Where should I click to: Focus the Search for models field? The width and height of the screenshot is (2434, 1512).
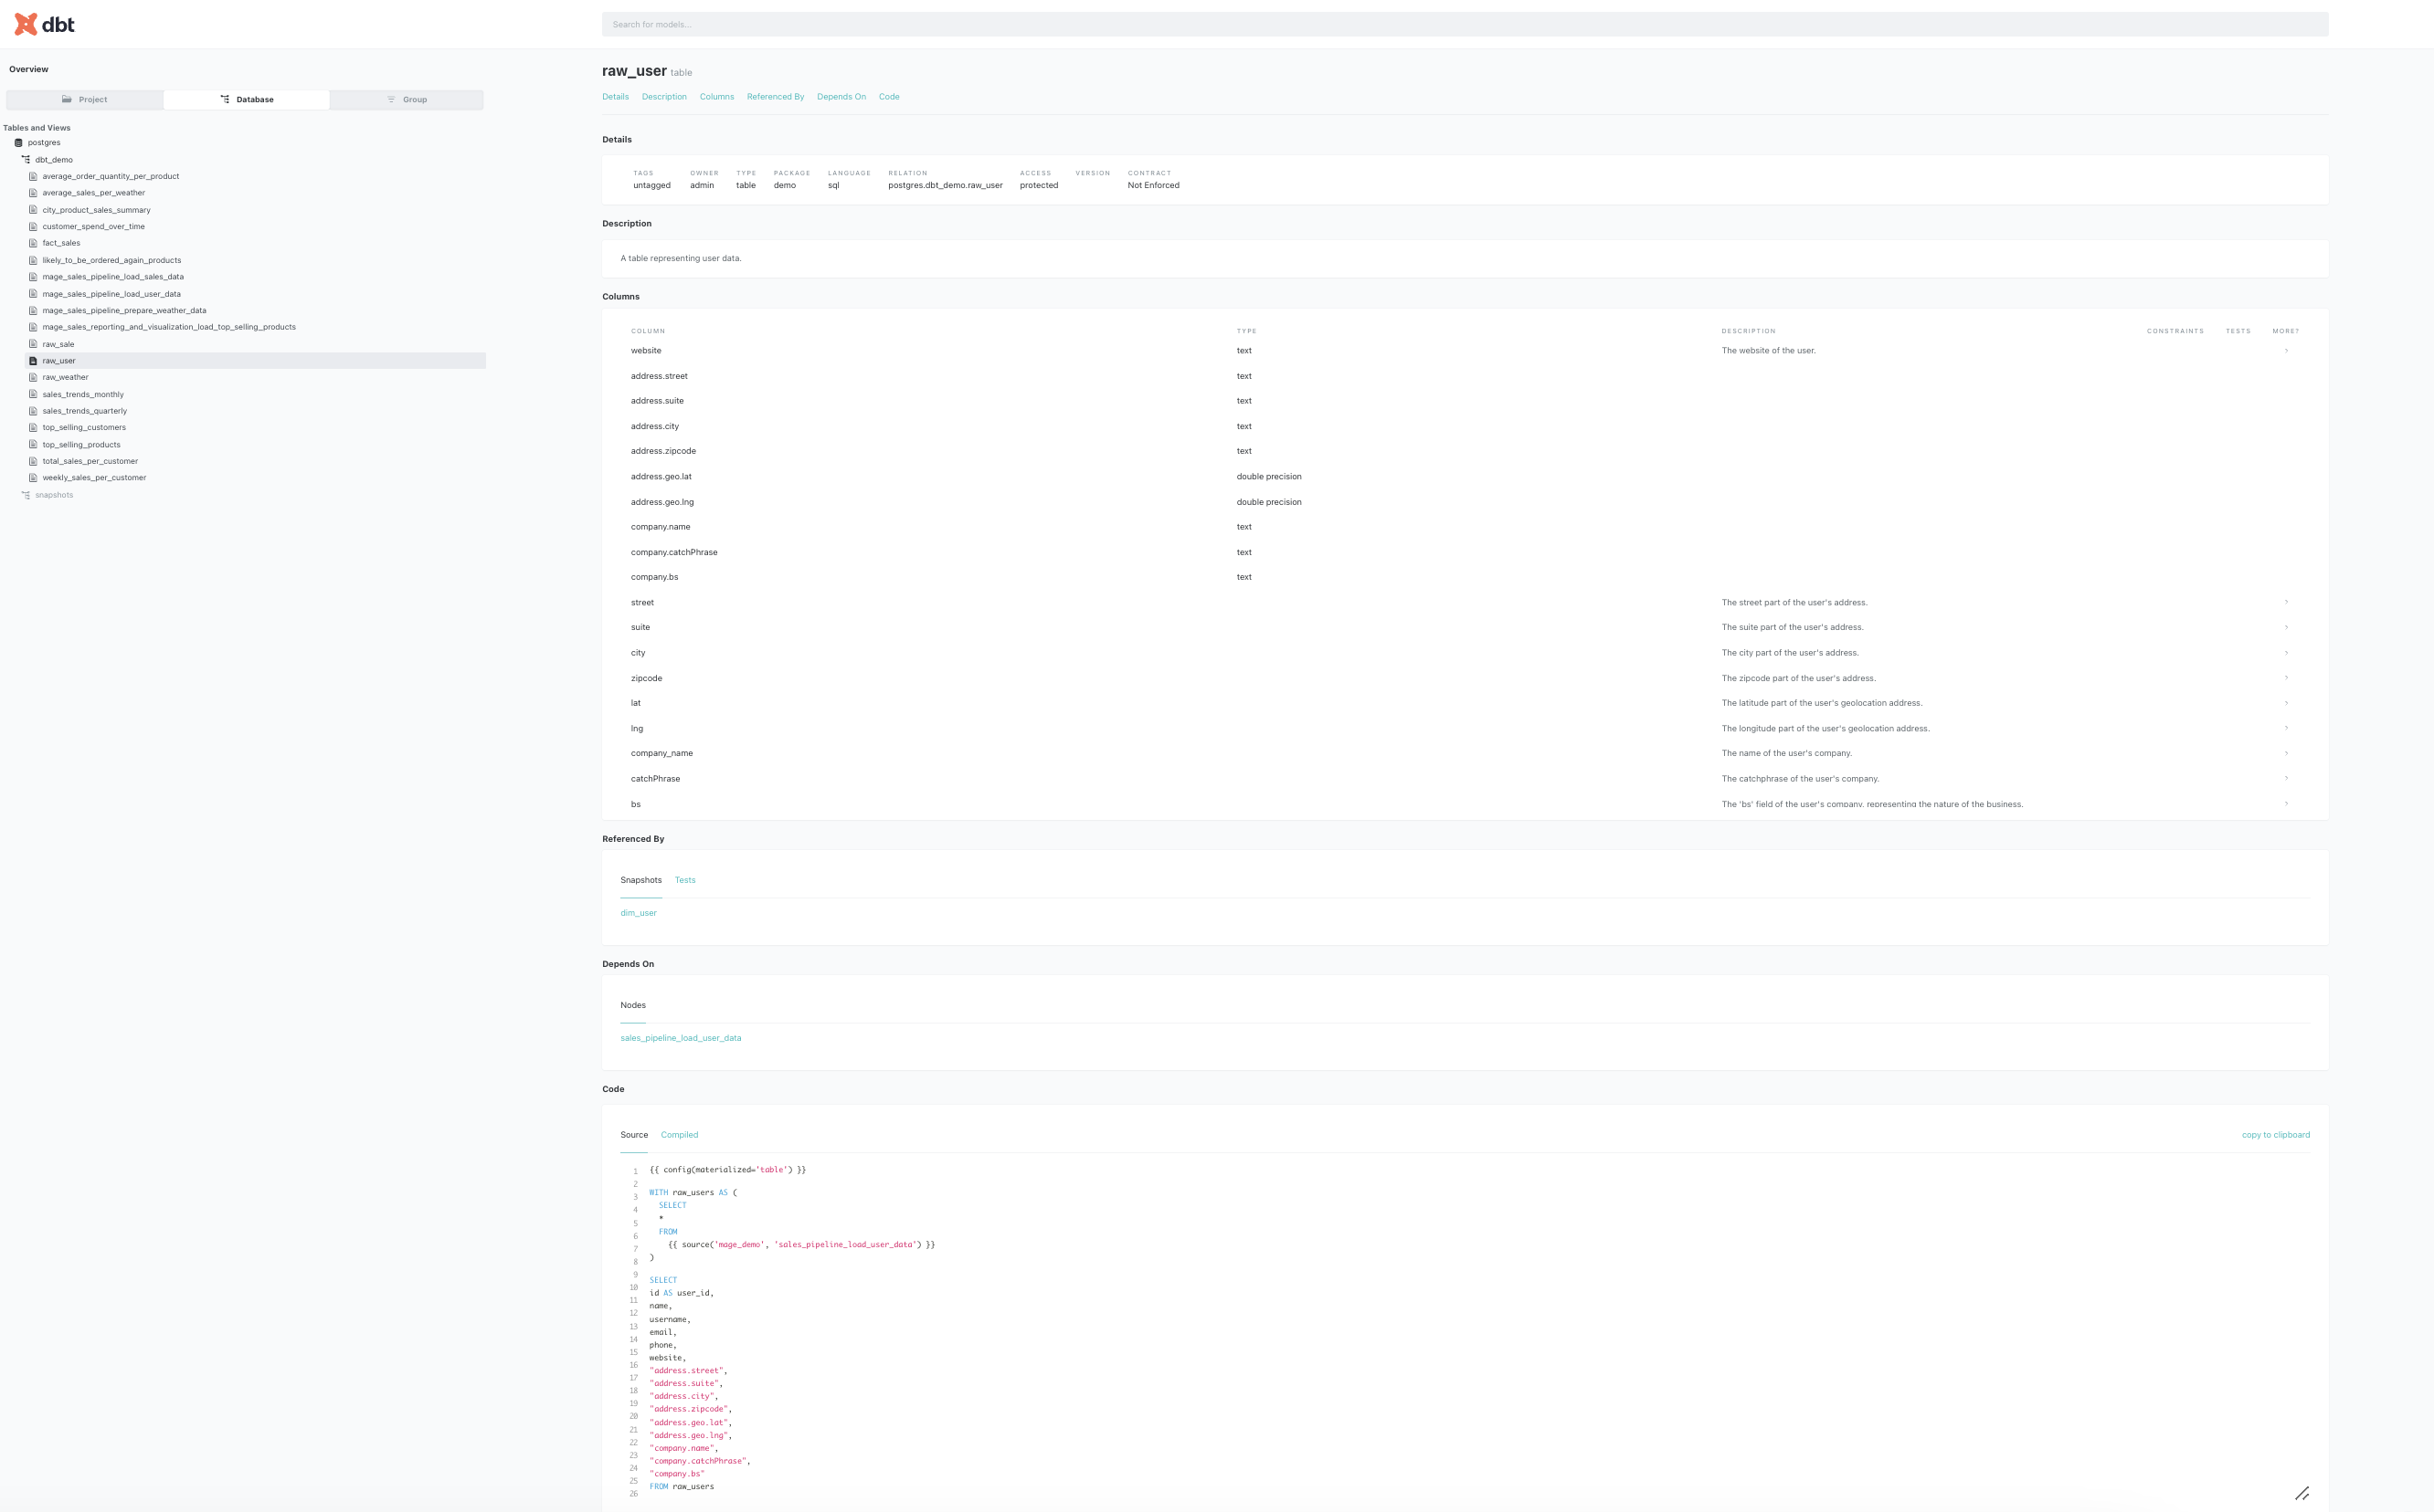coord(1465,24)
